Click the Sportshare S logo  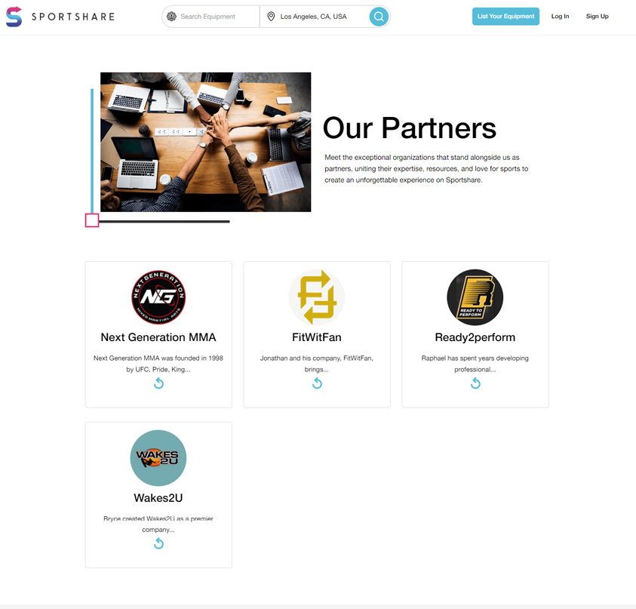pos(14,17)
